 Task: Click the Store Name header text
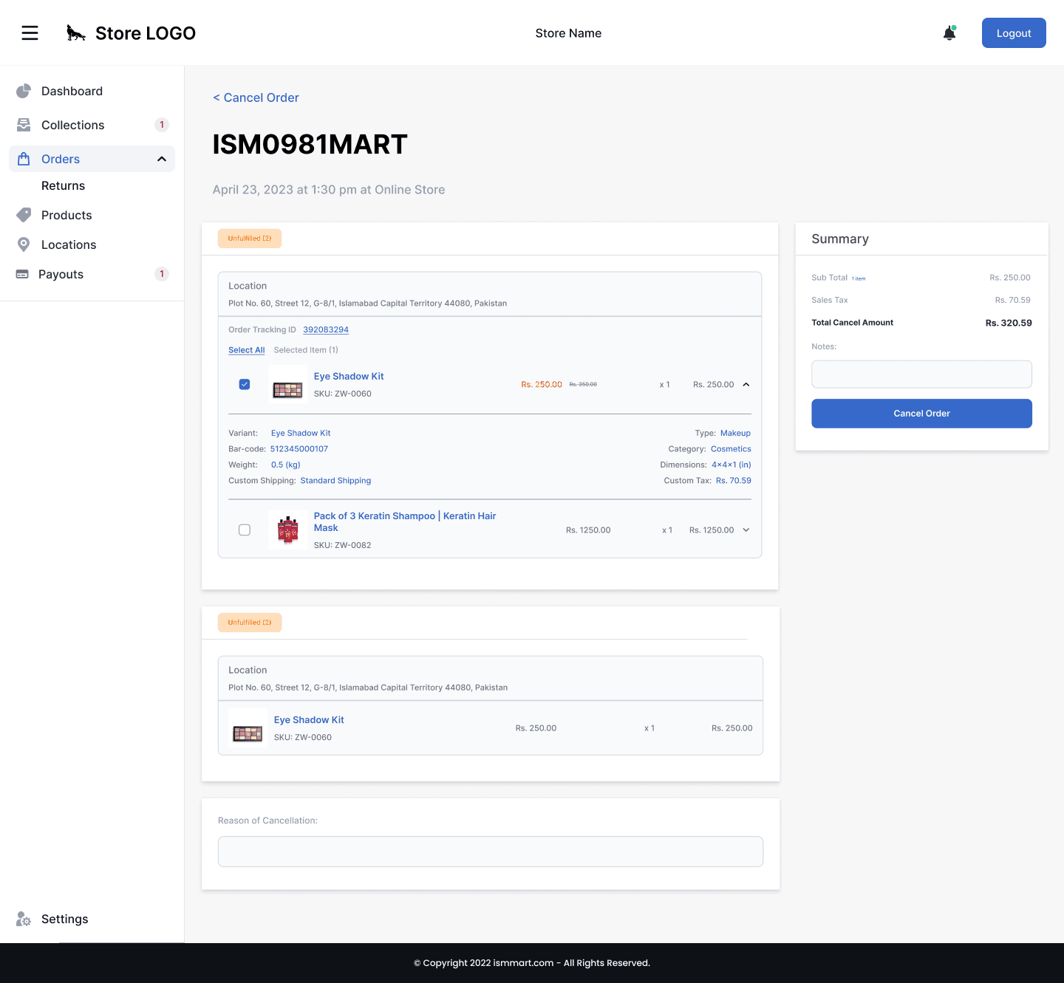tap(568, 33)
